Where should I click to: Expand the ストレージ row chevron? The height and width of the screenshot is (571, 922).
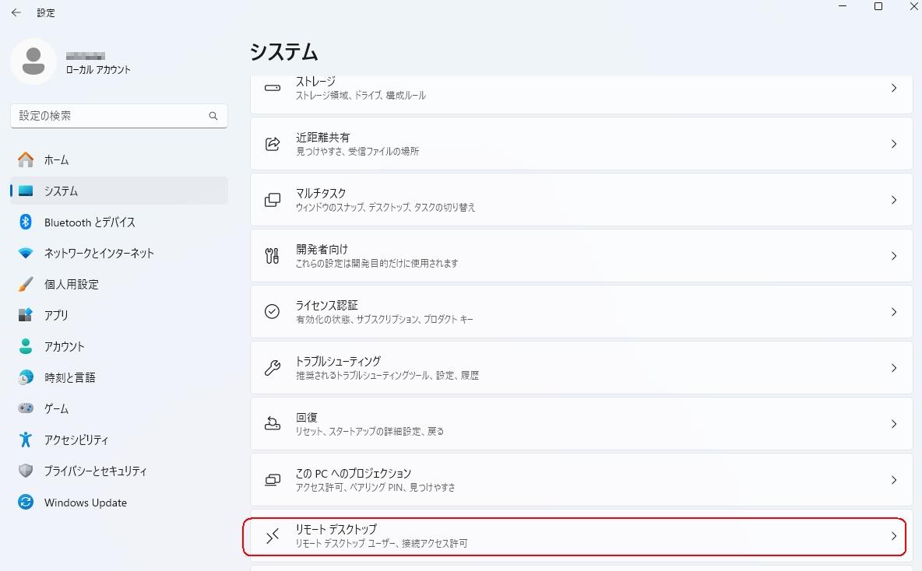coord(894,88)
